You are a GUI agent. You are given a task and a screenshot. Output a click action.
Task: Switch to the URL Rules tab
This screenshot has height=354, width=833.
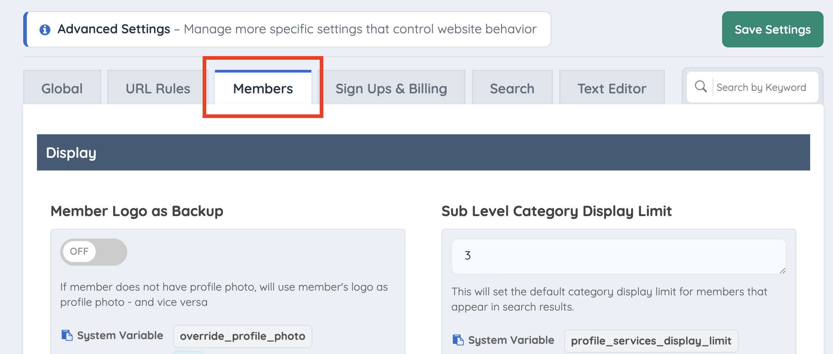pyautogui.click(x=158, y=88)
